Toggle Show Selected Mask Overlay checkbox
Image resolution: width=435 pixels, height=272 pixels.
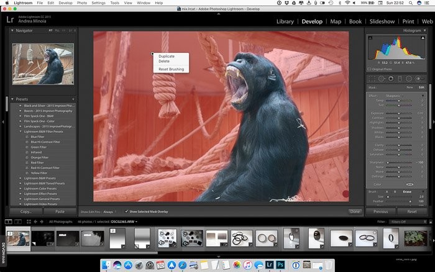pos(127,212)
